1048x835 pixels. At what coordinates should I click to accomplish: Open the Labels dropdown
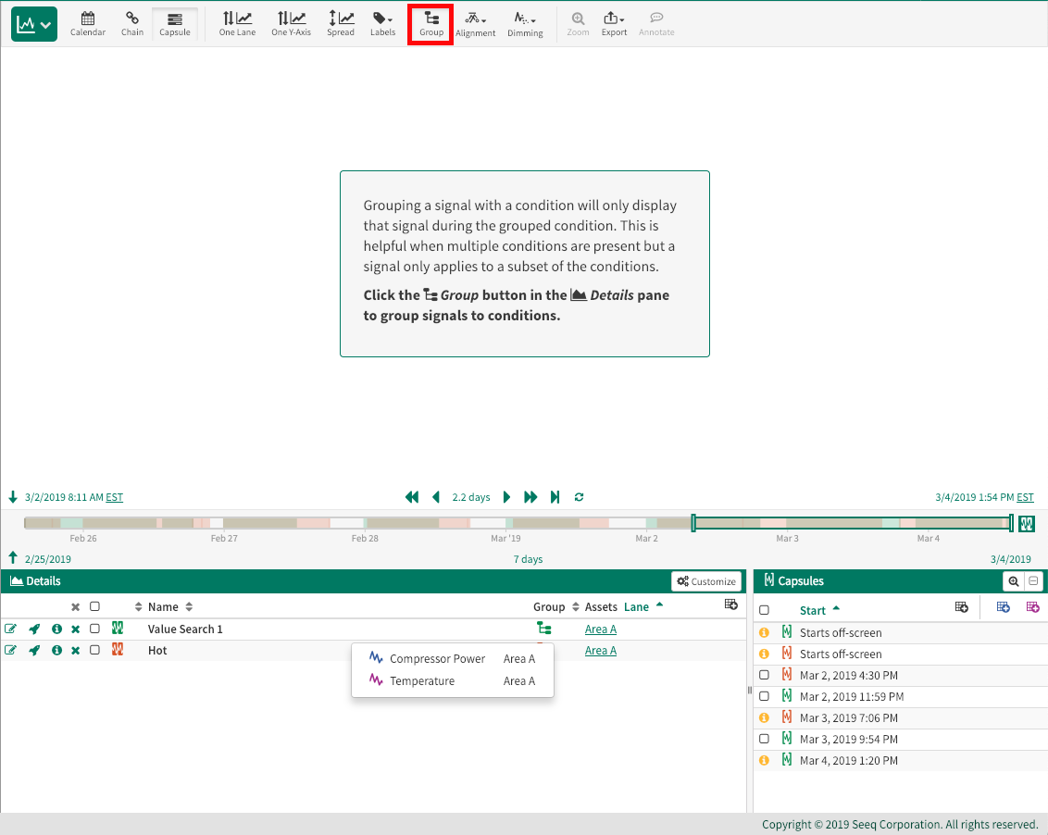[382, 23]
